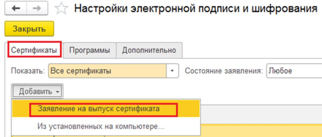Choose Заявление на выпуск сертификата

coord(98,109)
